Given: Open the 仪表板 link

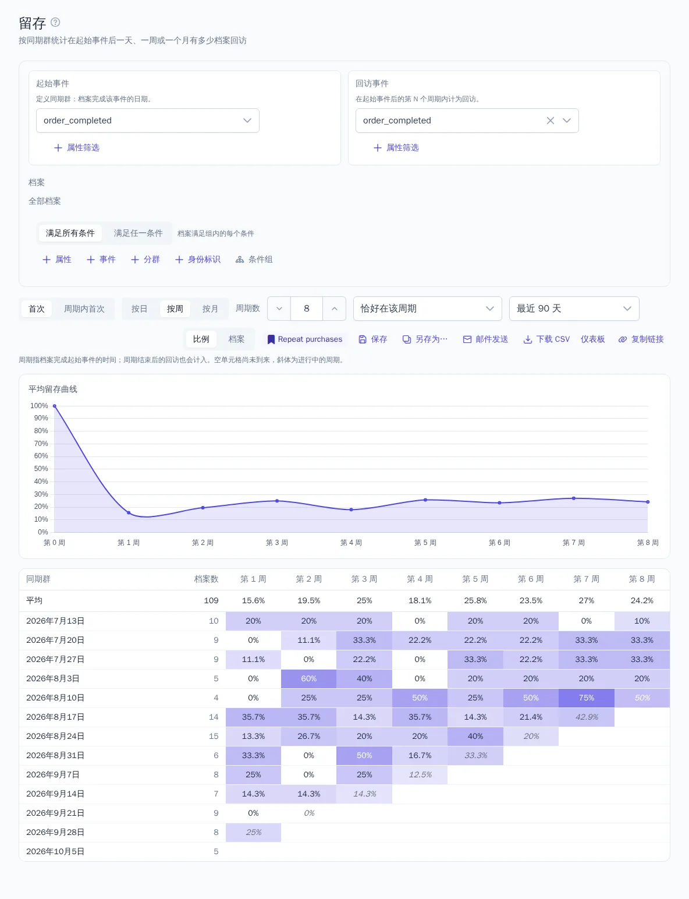Looking at the screenshot, I should [x=592, y=339].
